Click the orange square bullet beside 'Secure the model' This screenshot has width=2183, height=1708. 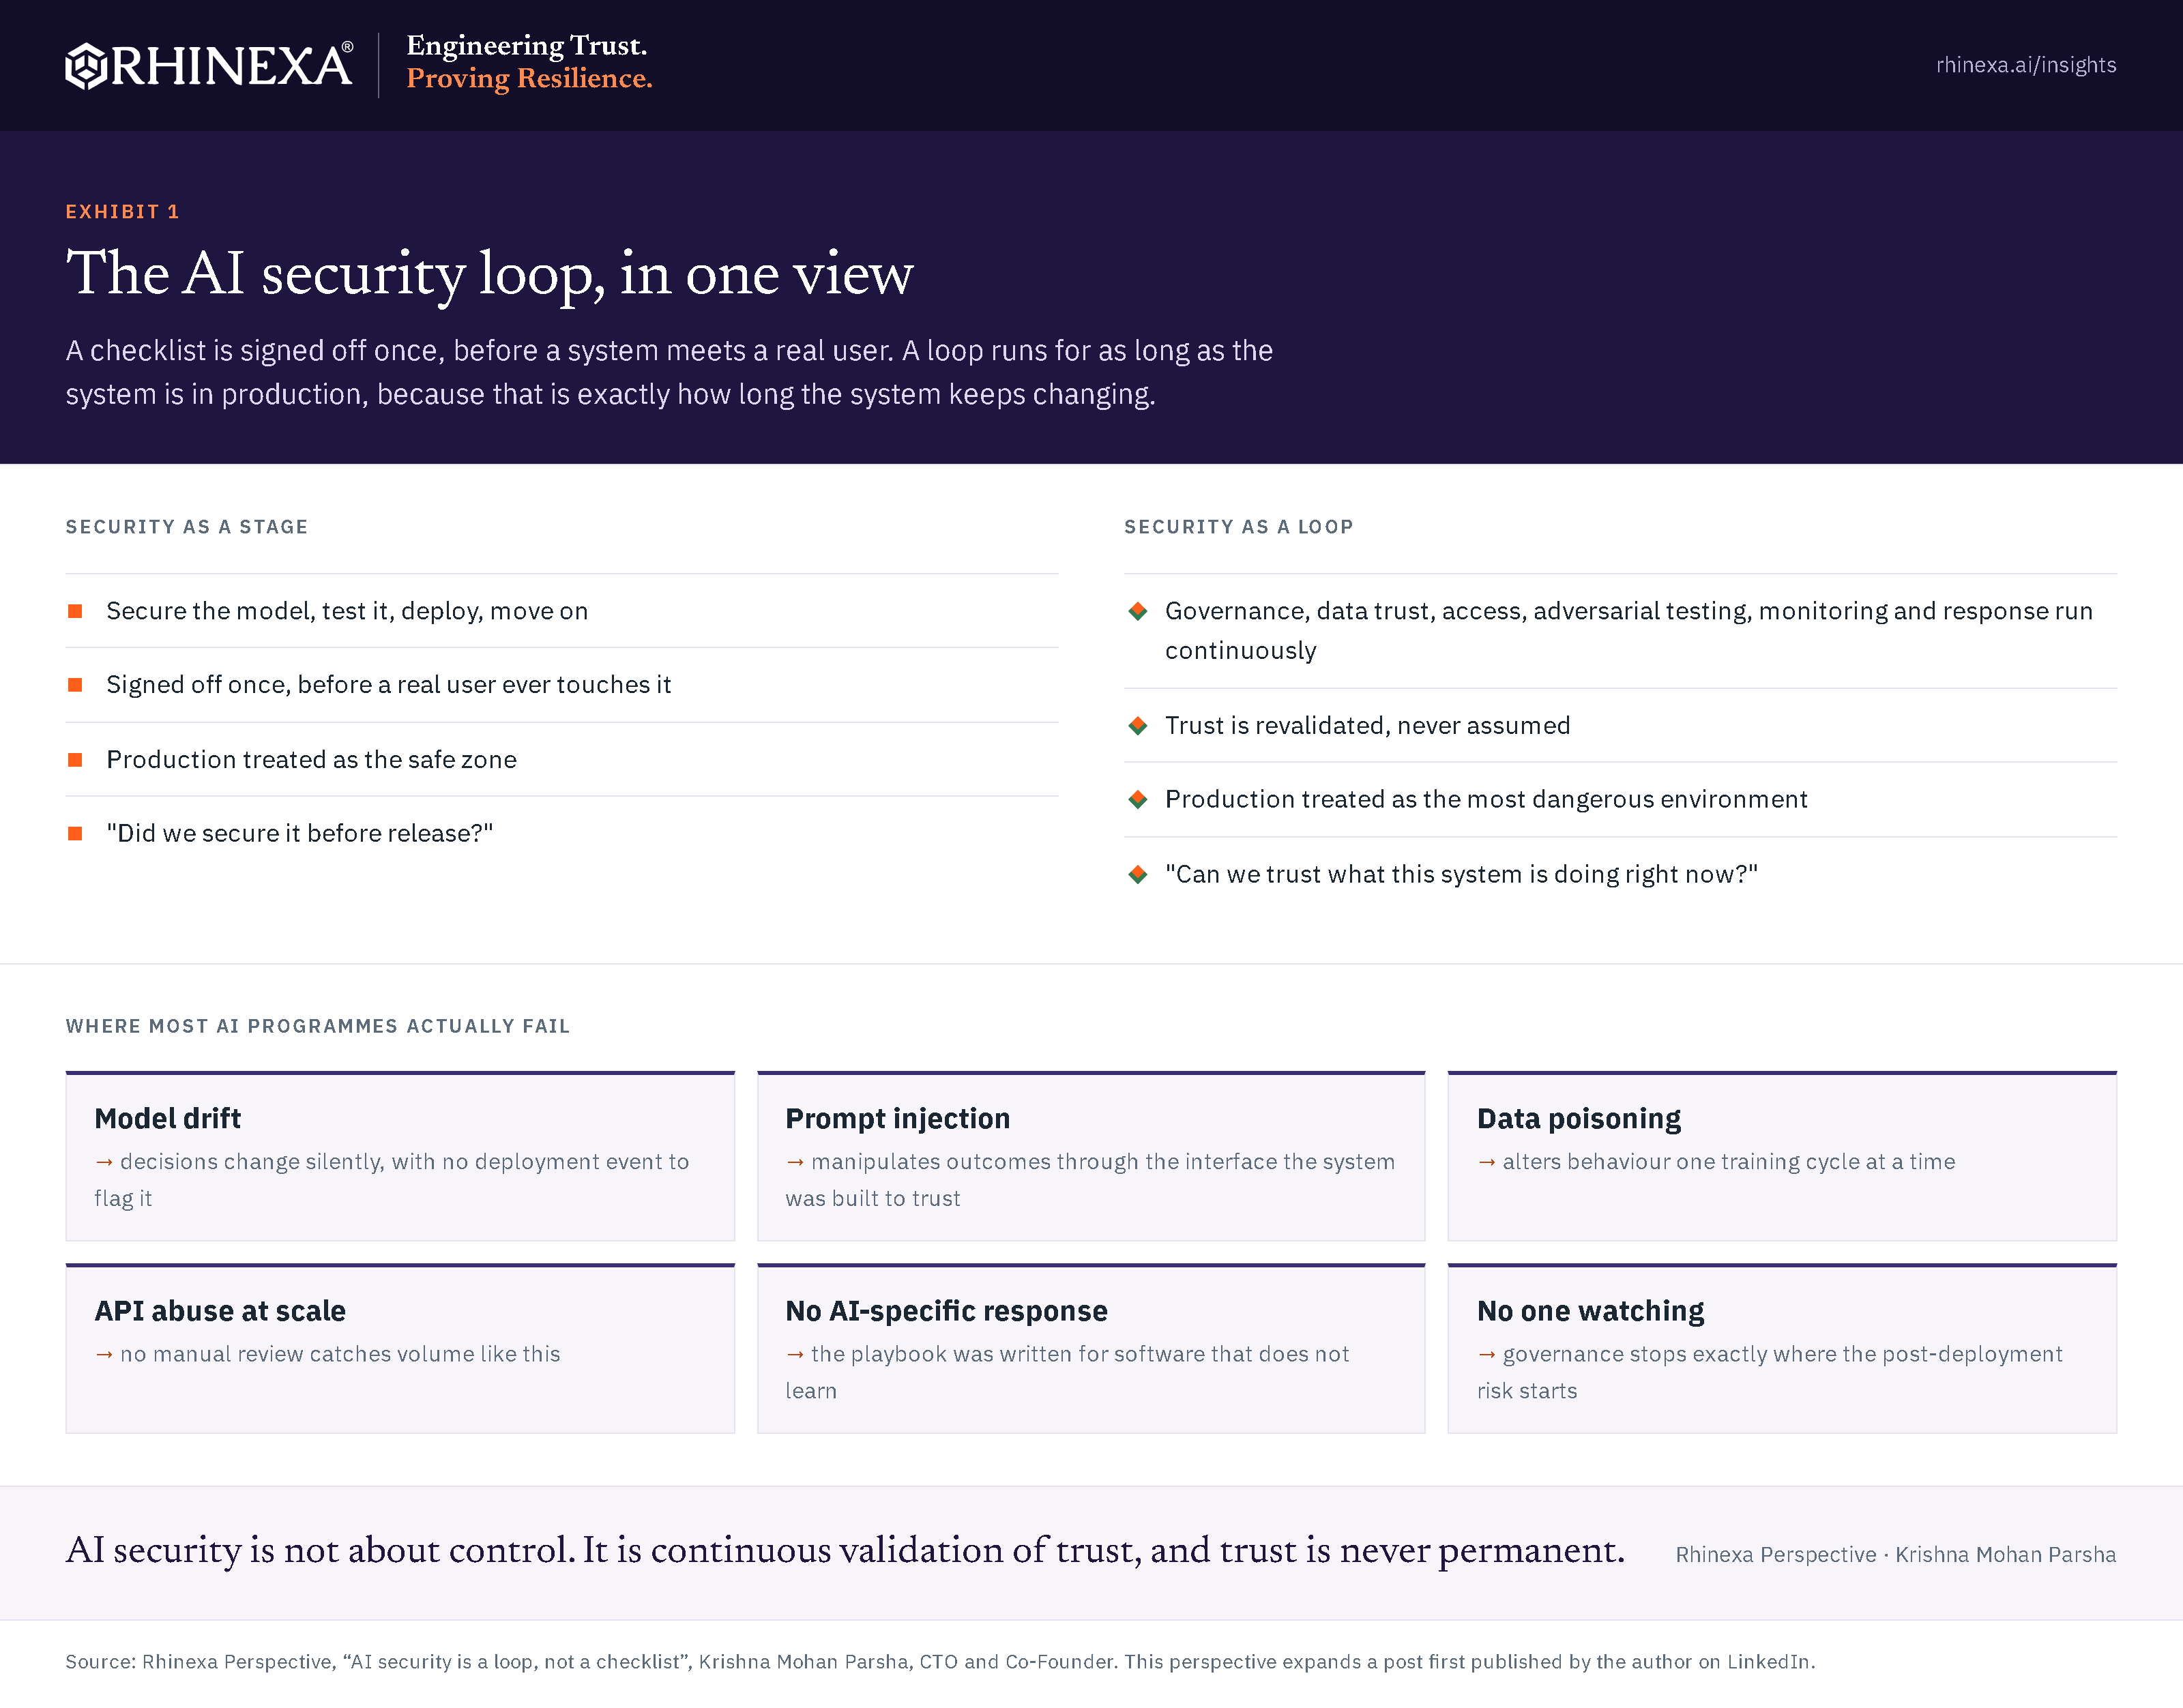pyautogui.click(x=75, y=611)
